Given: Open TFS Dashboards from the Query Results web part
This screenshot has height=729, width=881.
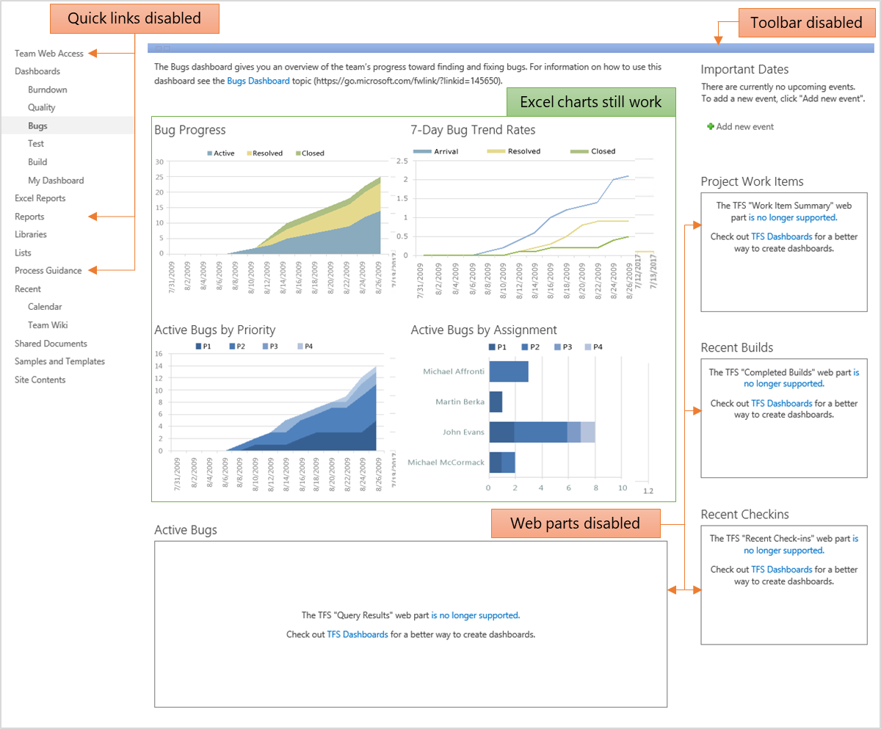Looking at the screenshot, I should (358, 634).
